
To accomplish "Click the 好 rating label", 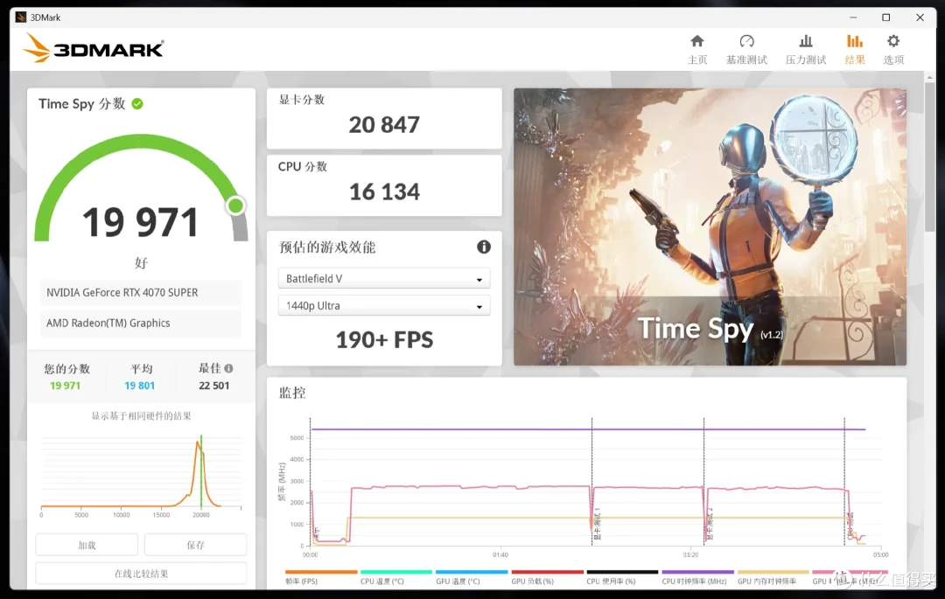I will pyautogui.click(x=141, y=263).
